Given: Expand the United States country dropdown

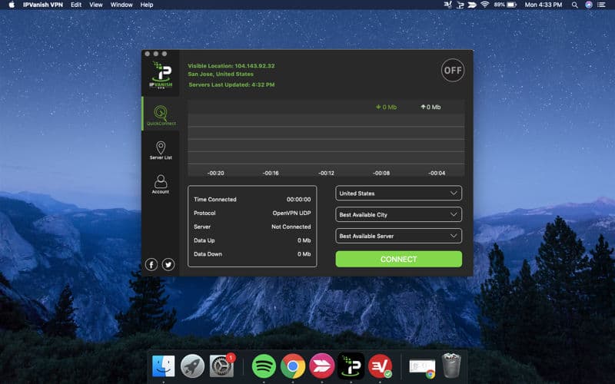Looking at the screenshot, I should pos(398,194).
